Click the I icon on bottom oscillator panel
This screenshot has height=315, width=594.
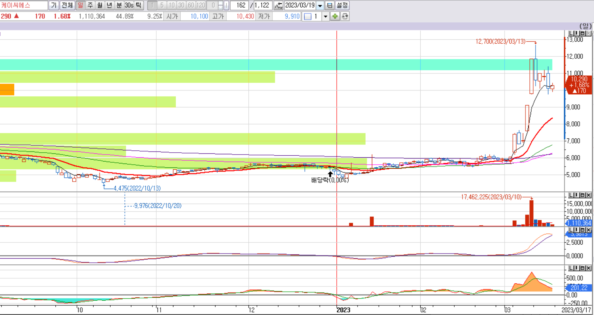point(577,268)
